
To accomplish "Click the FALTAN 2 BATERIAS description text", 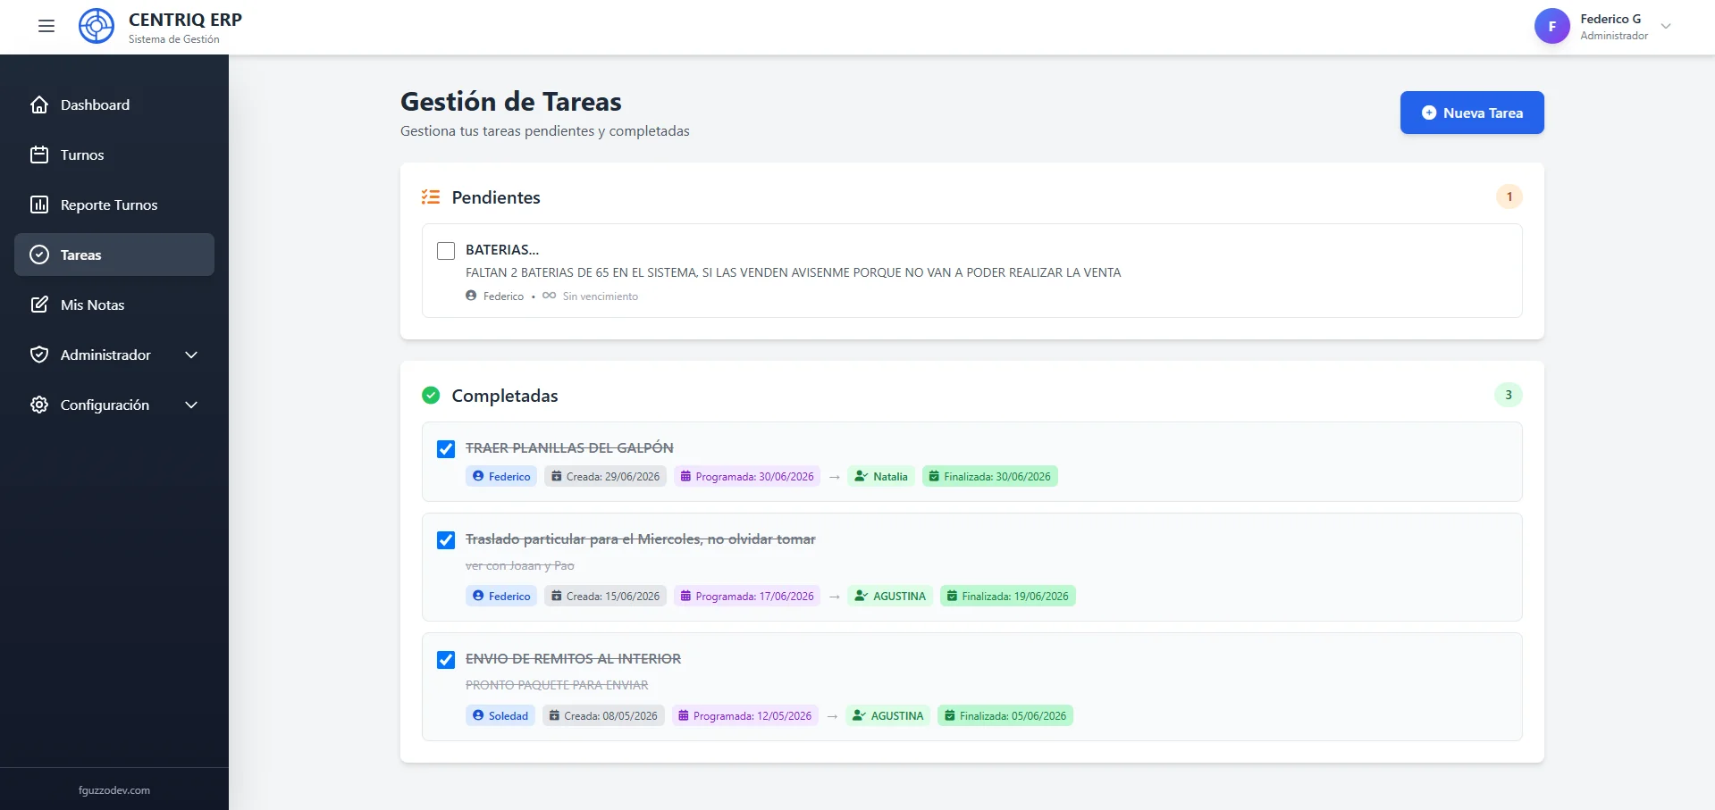I will (x=793, y=272).
